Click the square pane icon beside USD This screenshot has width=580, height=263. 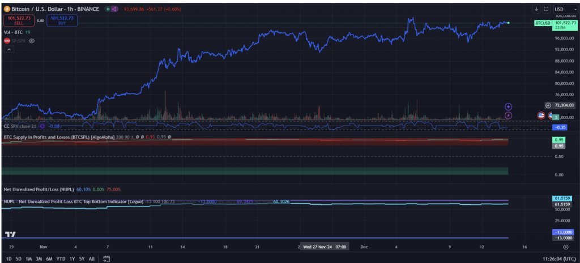coord(546,9)
